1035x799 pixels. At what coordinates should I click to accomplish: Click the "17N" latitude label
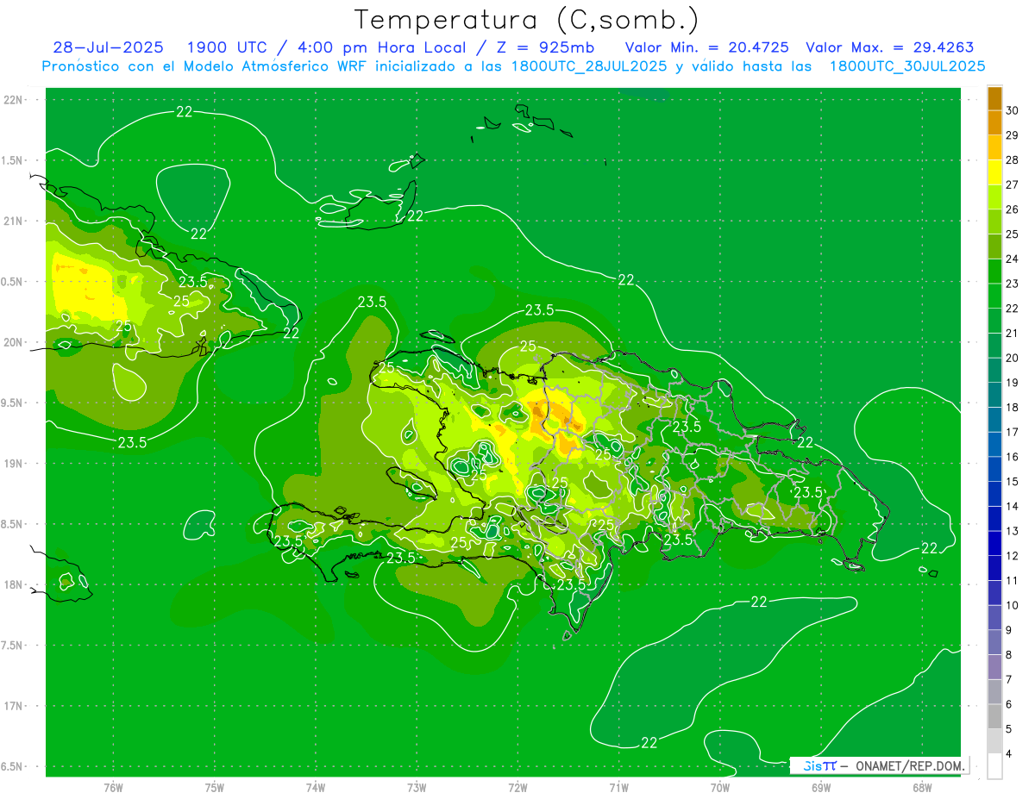[x=12, y=706]
